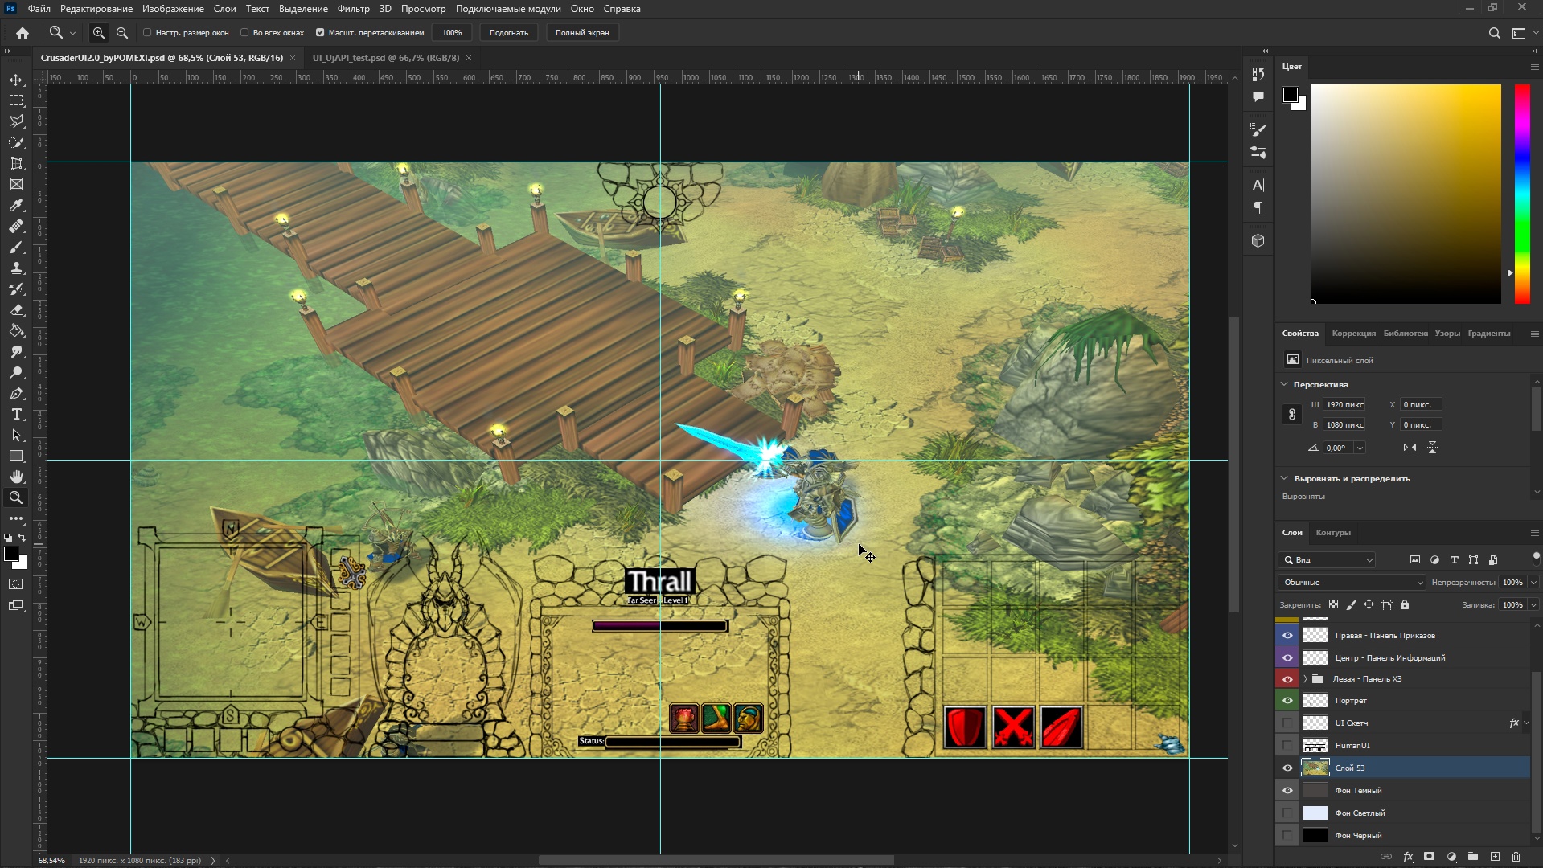Add a layer mask
The image size is (1543, 868).
coord(1429,857)
